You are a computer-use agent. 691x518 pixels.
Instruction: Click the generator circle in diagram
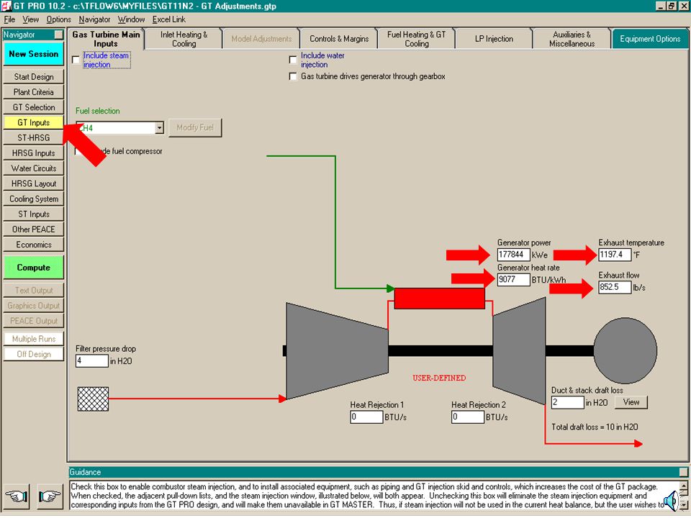click(x=625, y=350)
